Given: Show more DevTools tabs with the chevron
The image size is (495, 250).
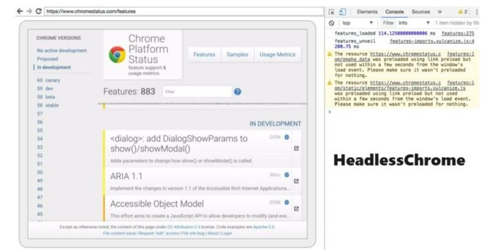Looking at the screenshot, I should (440, 12).
